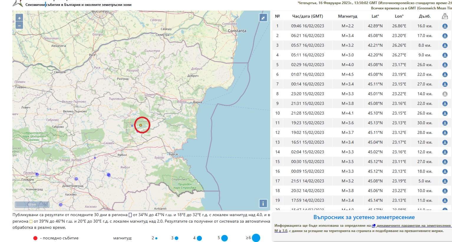Download data for event number 19
The height and width of the screenshot is (242, 452).
tap(445, 201)
